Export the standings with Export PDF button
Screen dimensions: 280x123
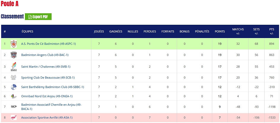[x=38, y=17]
